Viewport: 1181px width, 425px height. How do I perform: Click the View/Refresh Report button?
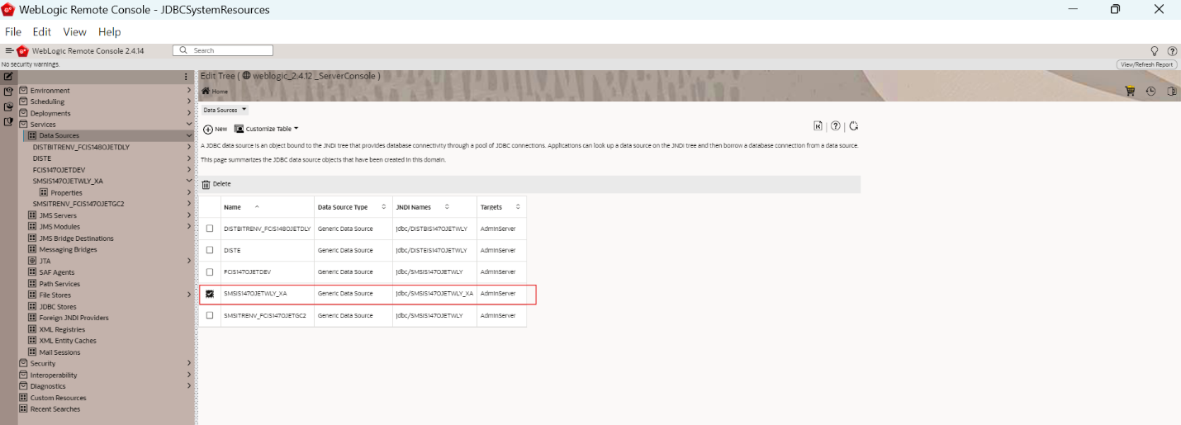[x=1146, y=64]
